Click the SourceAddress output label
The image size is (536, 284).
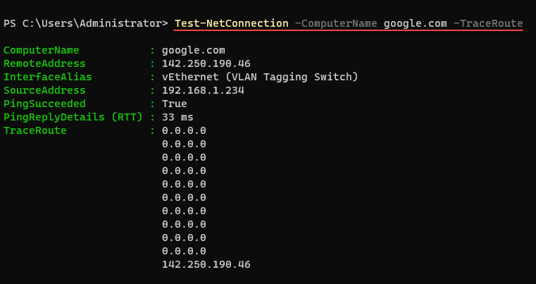coord(44,90)
